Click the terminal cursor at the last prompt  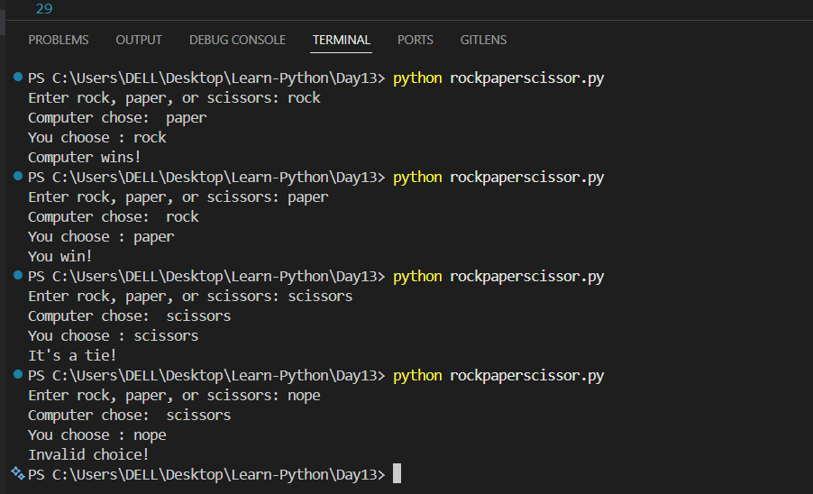(x=397, y=473)
